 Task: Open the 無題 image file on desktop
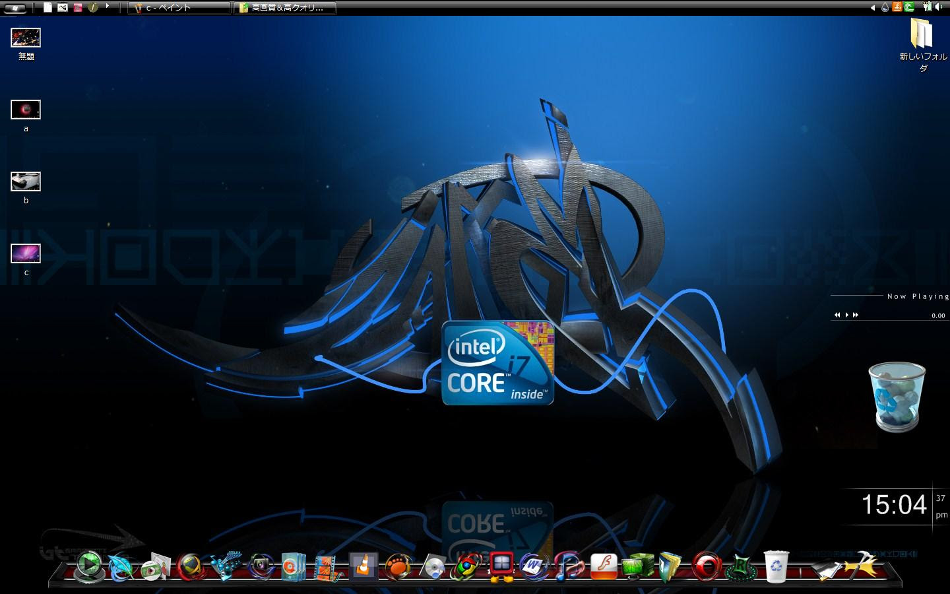click(26, 44)
